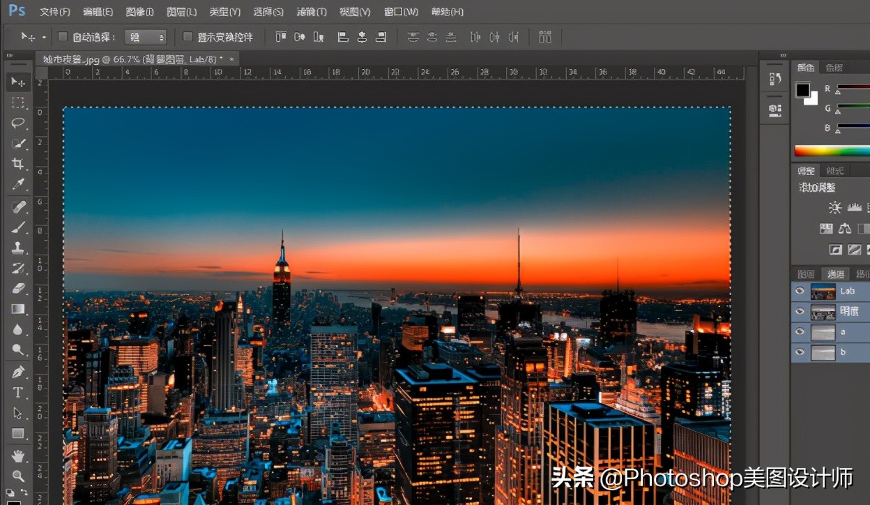
Task: Open the Brightness/Contrast adjustment in the Adjustments panel
Action: coord(834,207)
